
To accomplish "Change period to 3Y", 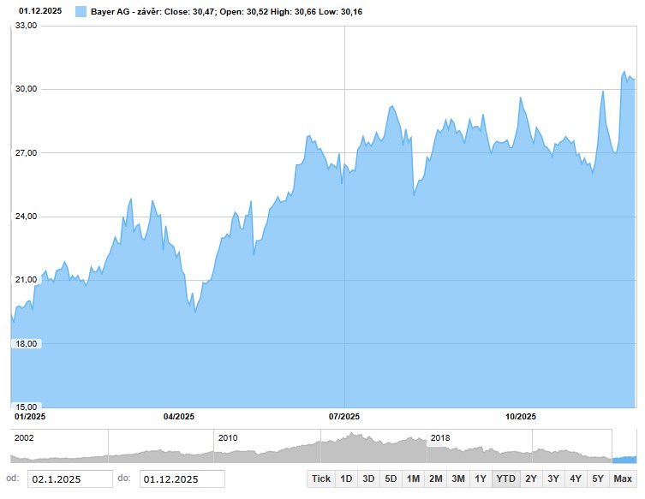I will (x=553, y=478).
